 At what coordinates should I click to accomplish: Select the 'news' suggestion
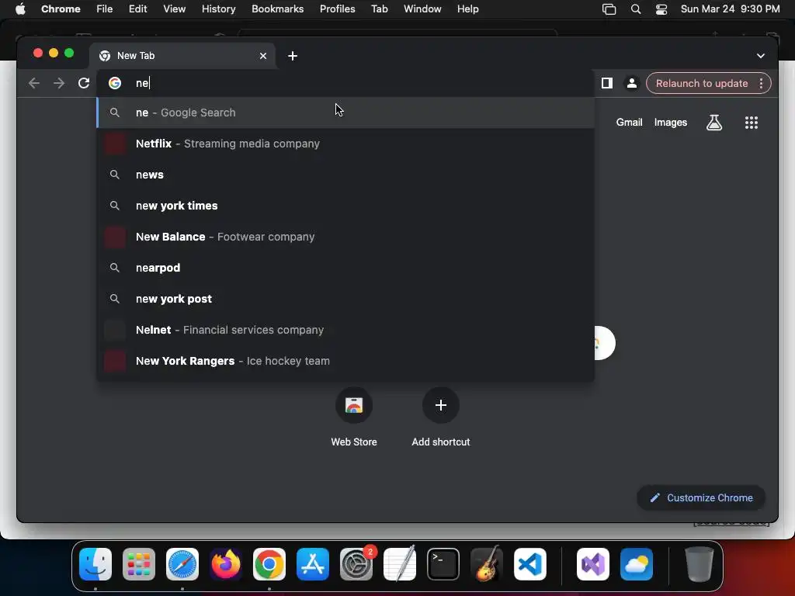[345, 175]
